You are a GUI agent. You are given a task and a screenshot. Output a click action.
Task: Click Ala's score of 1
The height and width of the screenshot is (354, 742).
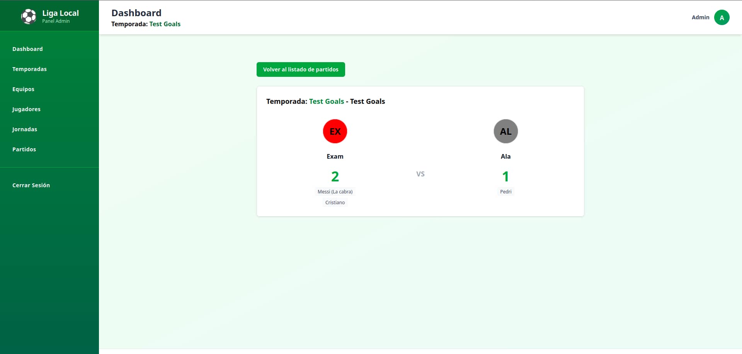pos(505,176)
